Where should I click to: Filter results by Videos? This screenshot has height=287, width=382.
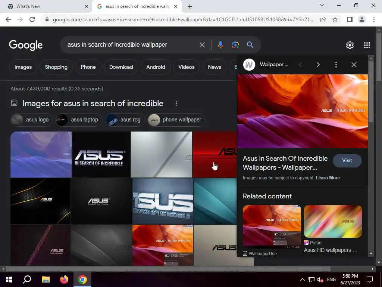(187, 67)
